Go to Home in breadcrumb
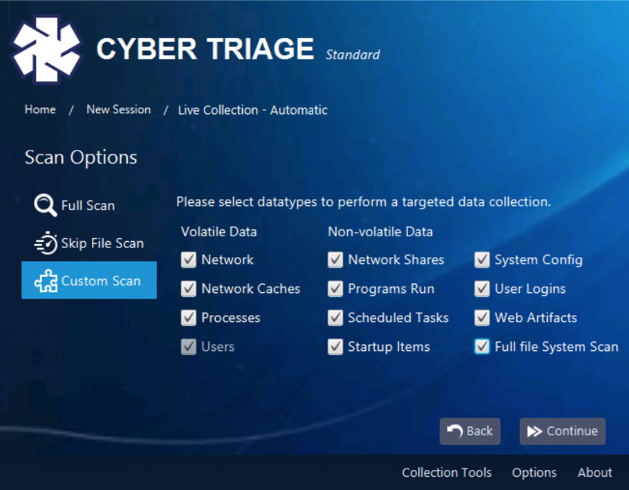629x490 pixels. 40,109
